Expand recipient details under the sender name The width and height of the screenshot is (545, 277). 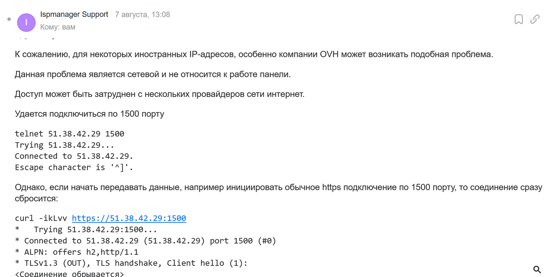[x=58, y=27]
